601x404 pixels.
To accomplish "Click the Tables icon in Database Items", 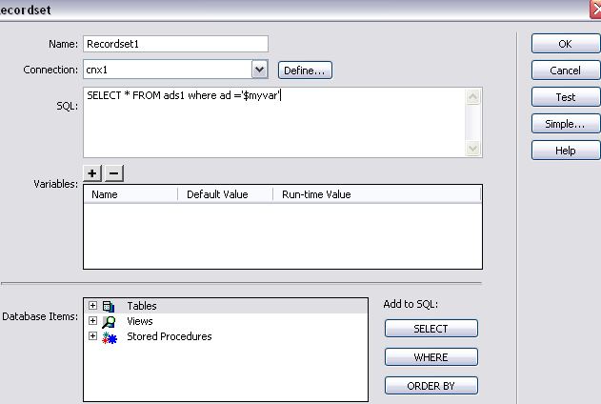I will point(109,306).
